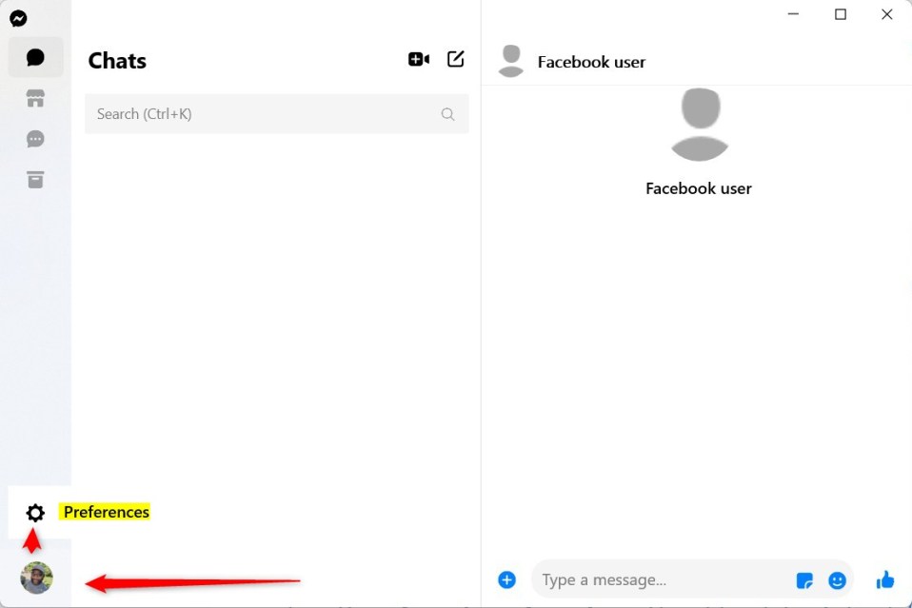Click the profile picture avatar
Viewport: 912px width, 608px height.
(36, 578)
